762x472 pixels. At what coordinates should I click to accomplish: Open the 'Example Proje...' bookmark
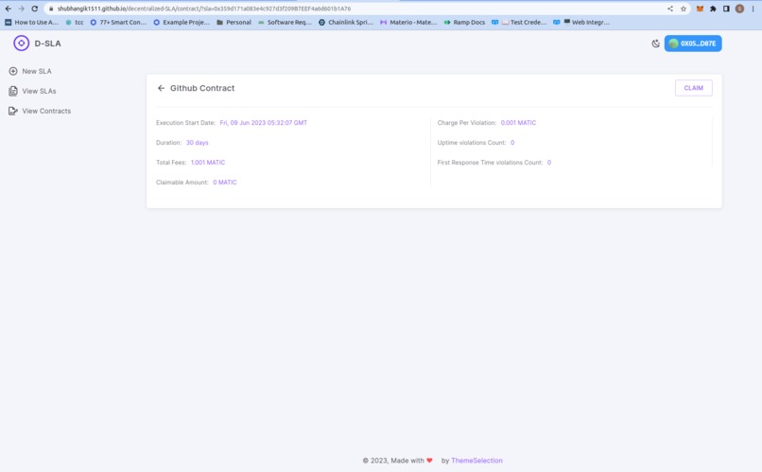[182, 23]
